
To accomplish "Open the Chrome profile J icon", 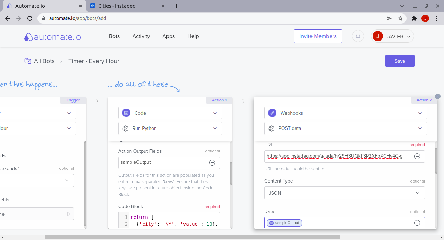I will tap(425, 18).
